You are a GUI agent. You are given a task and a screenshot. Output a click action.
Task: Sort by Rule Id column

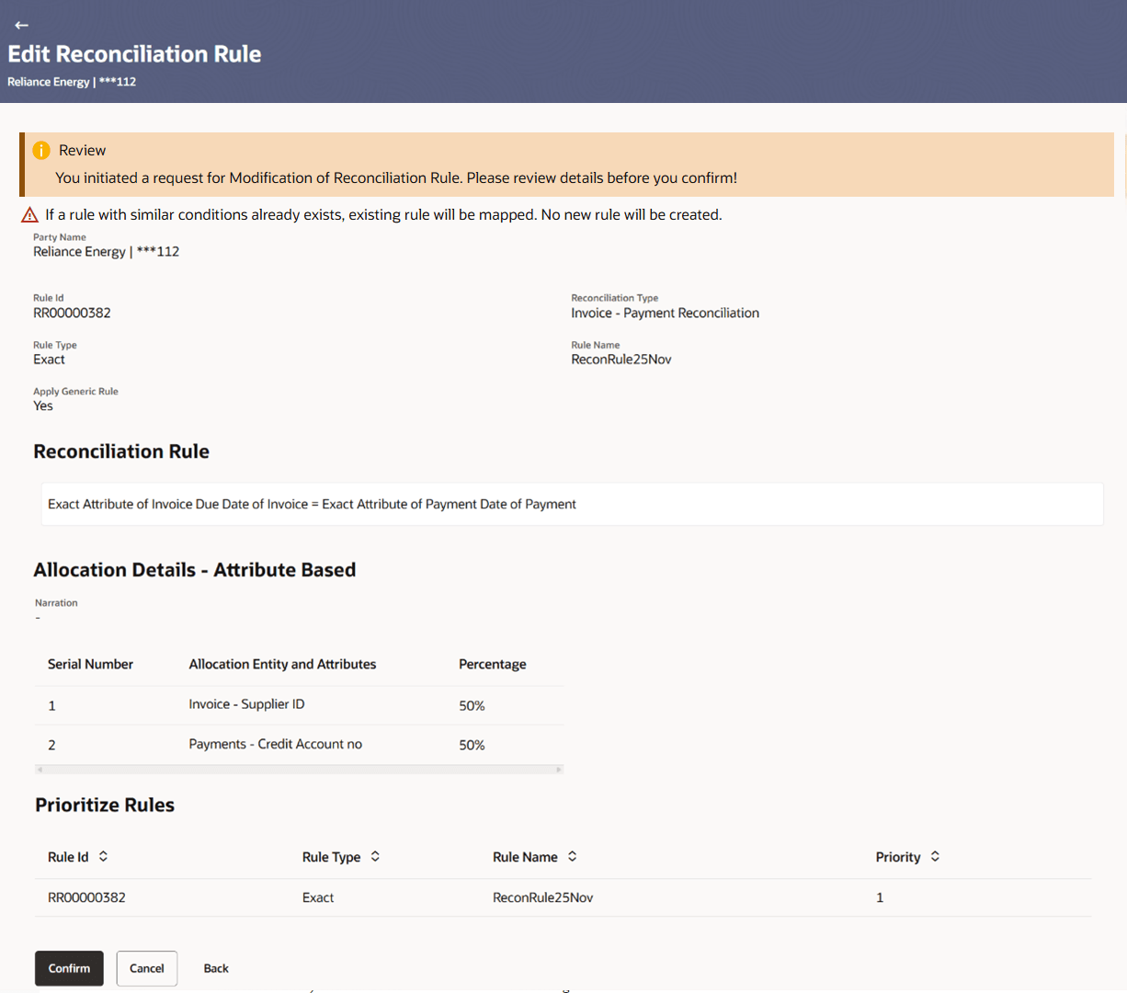pos(103,856)
